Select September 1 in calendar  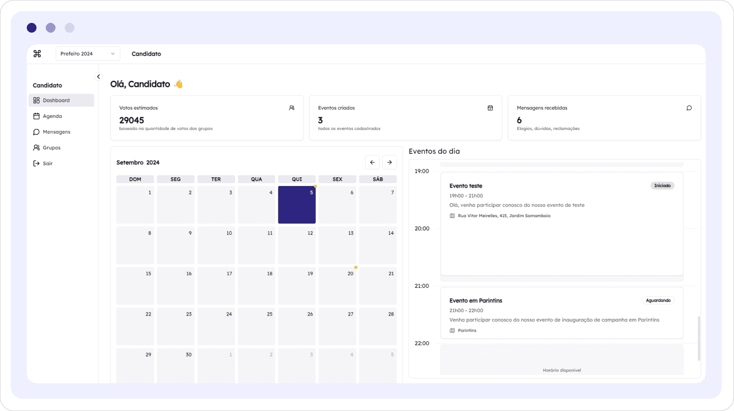tap(135, 205)
